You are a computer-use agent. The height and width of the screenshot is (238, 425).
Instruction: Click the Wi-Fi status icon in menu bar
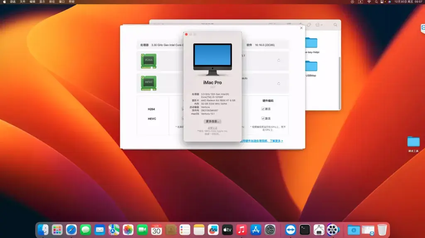tap(369, 2)
